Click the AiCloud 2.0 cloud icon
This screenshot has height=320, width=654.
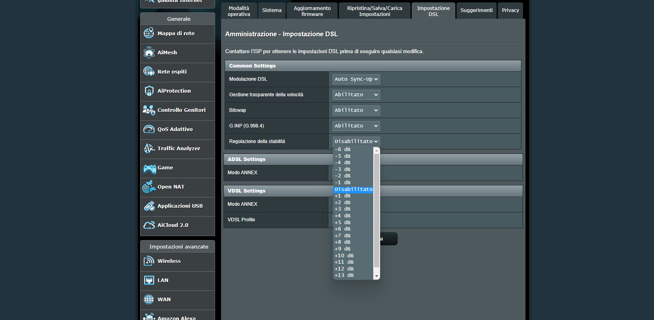[149, 225]
